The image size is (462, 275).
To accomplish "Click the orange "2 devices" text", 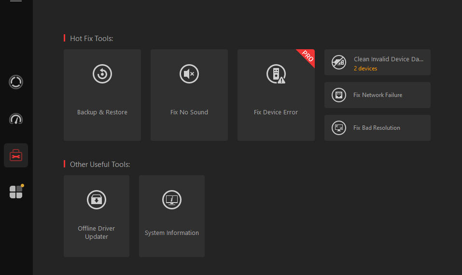I will tap(365, 69).
